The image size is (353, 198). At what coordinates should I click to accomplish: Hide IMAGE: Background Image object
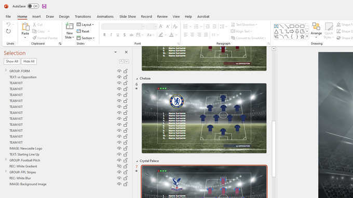pos(119,184)
